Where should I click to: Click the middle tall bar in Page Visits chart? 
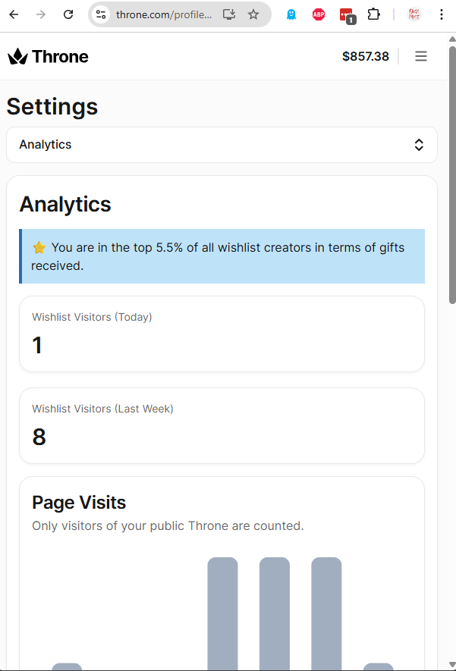click(x=275, y=613)
